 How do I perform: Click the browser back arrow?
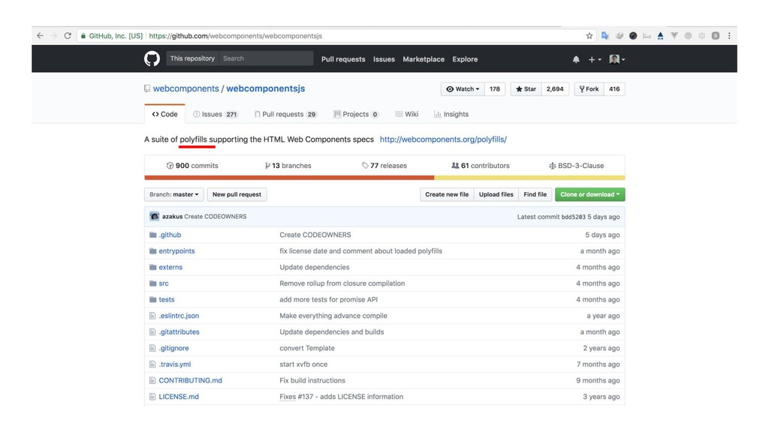(40, 35)
